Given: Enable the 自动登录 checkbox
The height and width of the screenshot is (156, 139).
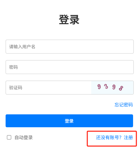Looking at the screenshot, I should click(x=9, y=137).
